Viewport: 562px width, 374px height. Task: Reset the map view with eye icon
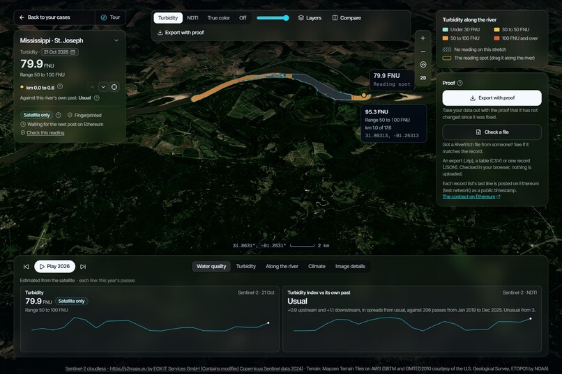423,64
